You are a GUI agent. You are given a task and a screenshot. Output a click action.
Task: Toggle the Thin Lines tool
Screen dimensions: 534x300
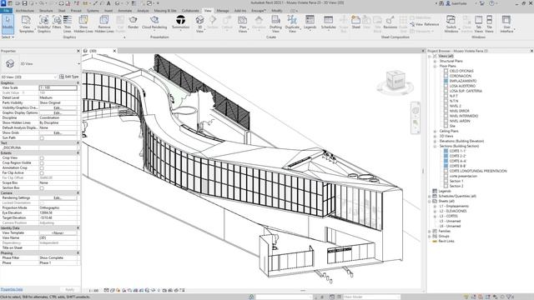tap(68, 24)
